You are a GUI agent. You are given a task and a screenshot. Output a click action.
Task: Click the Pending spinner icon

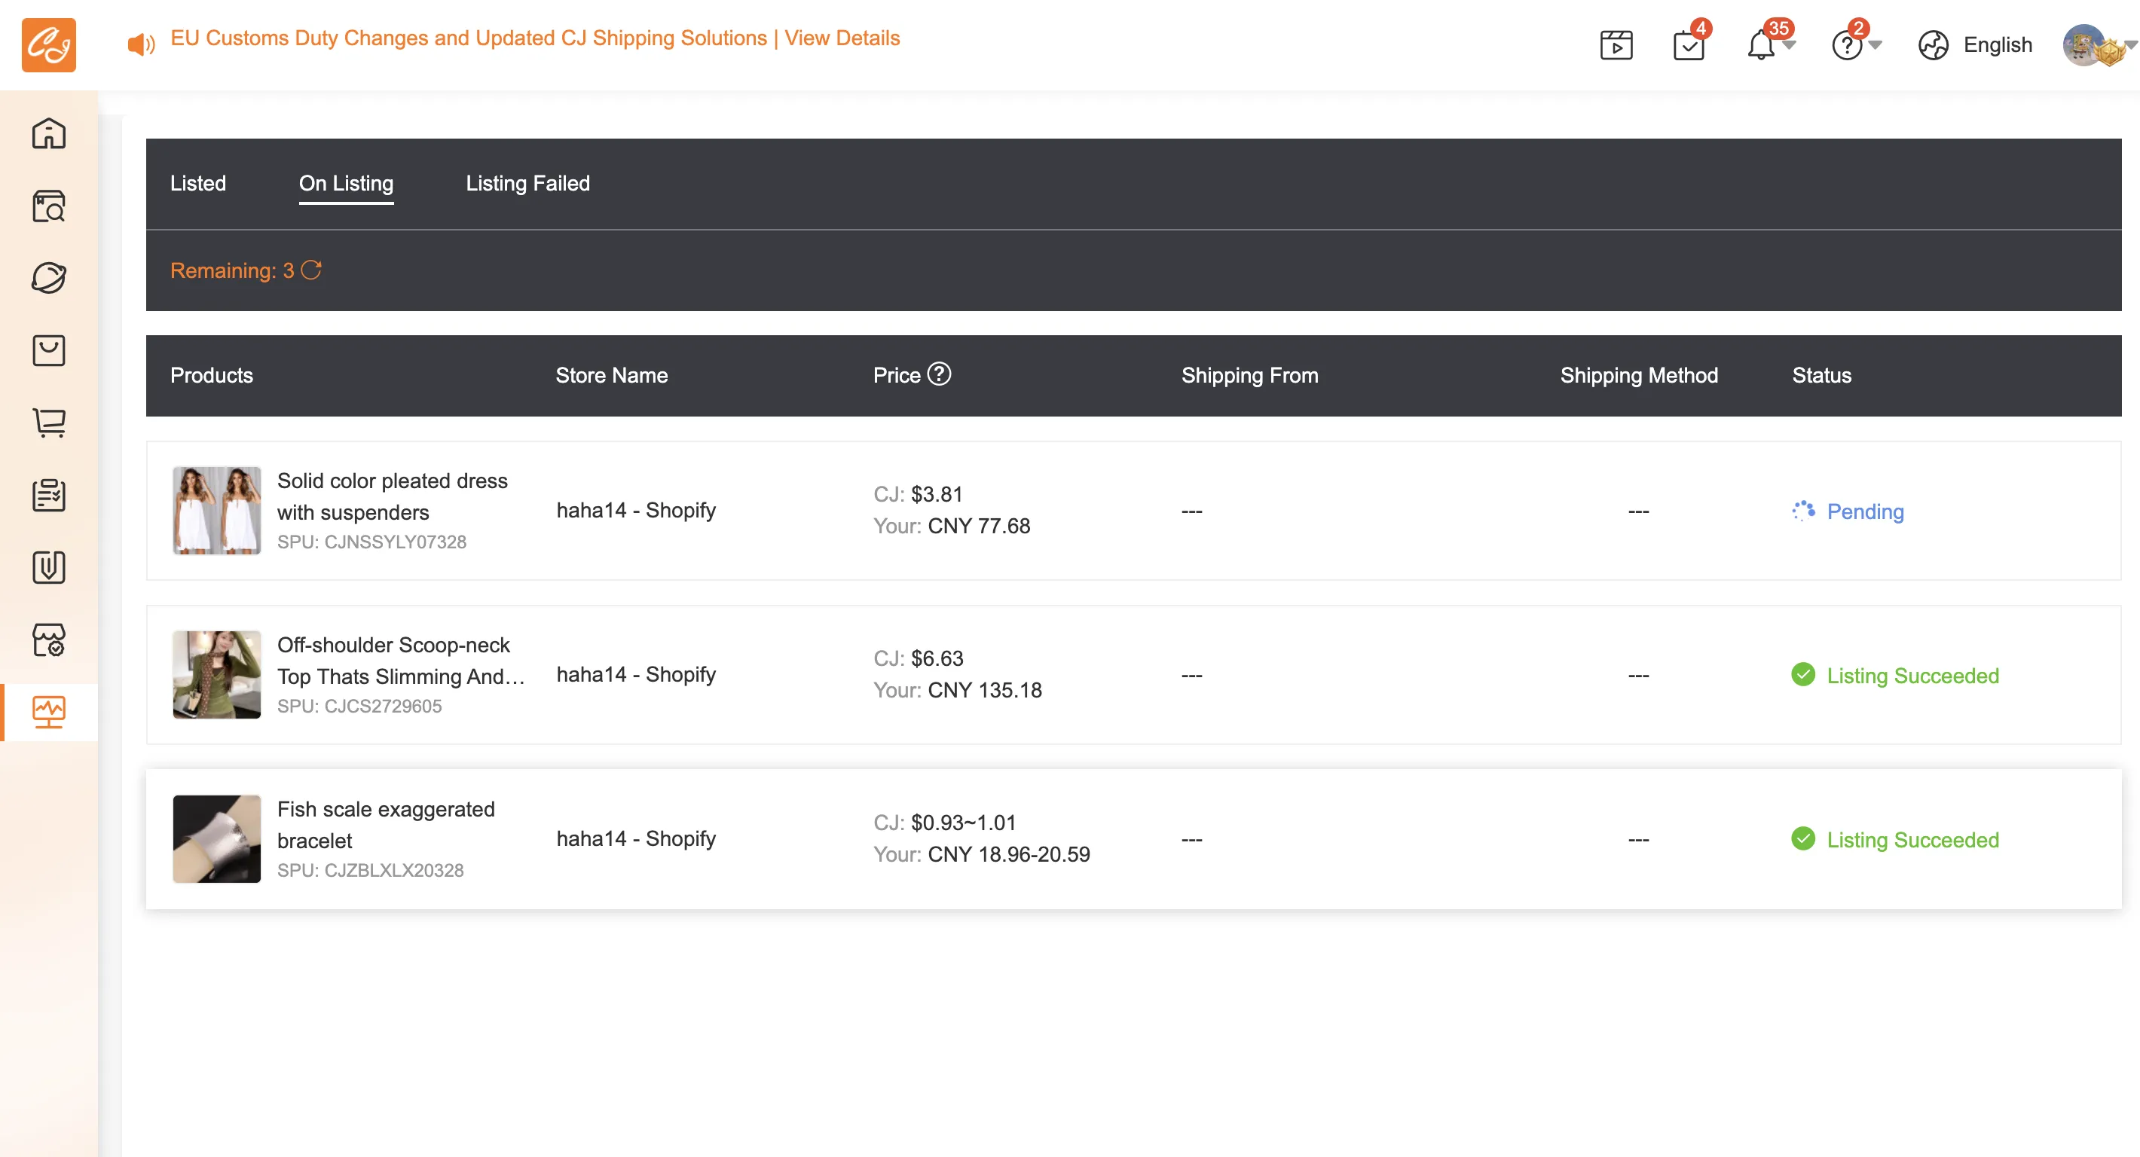click(x=1802, y=511)
